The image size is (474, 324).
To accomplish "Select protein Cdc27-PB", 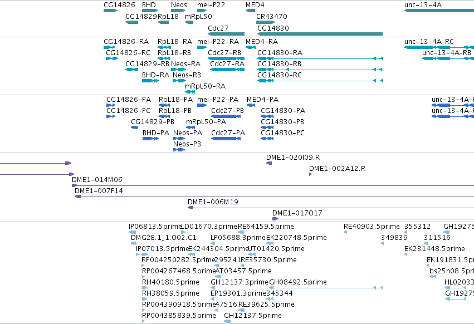I will (x=226, y=116).
